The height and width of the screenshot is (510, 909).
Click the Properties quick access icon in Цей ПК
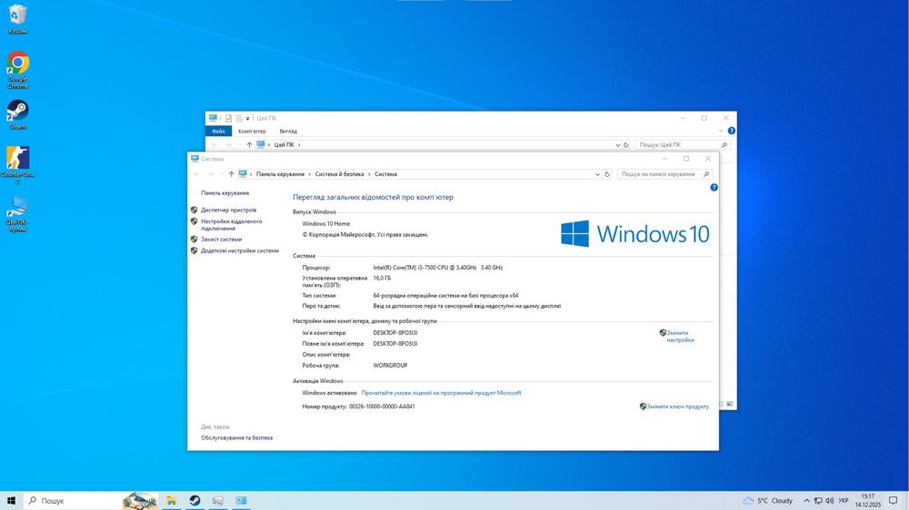[228, 118]
